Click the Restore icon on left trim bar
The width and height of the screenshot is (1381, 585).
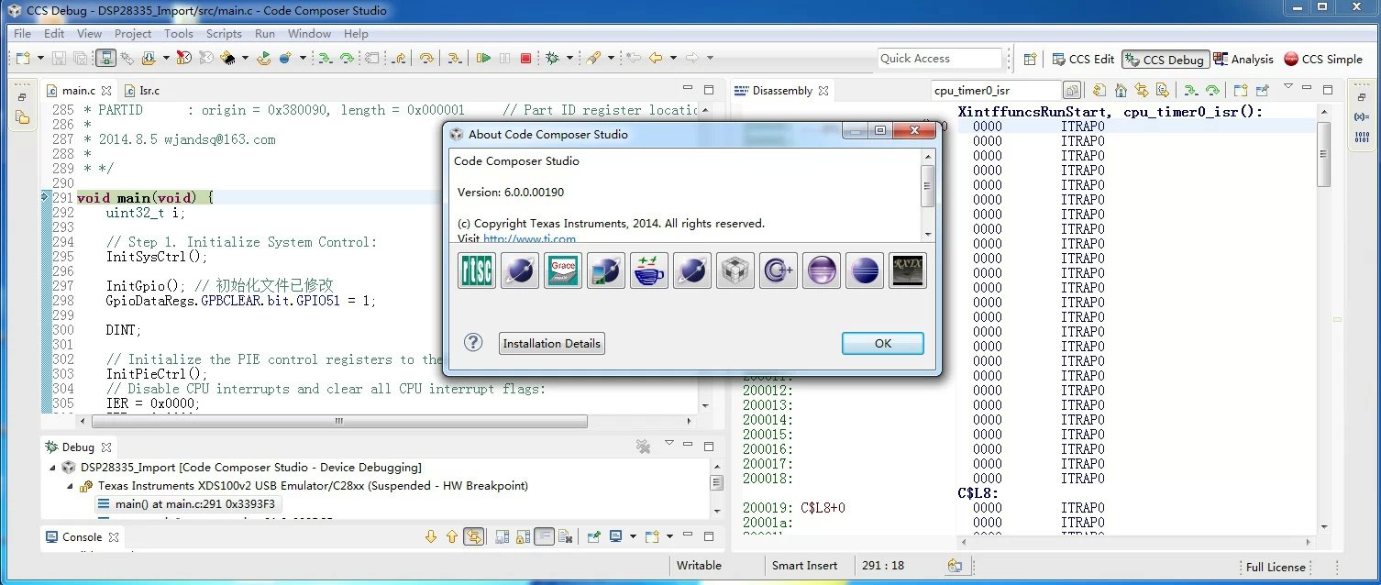pyautogui.click(x=22, y=95)
